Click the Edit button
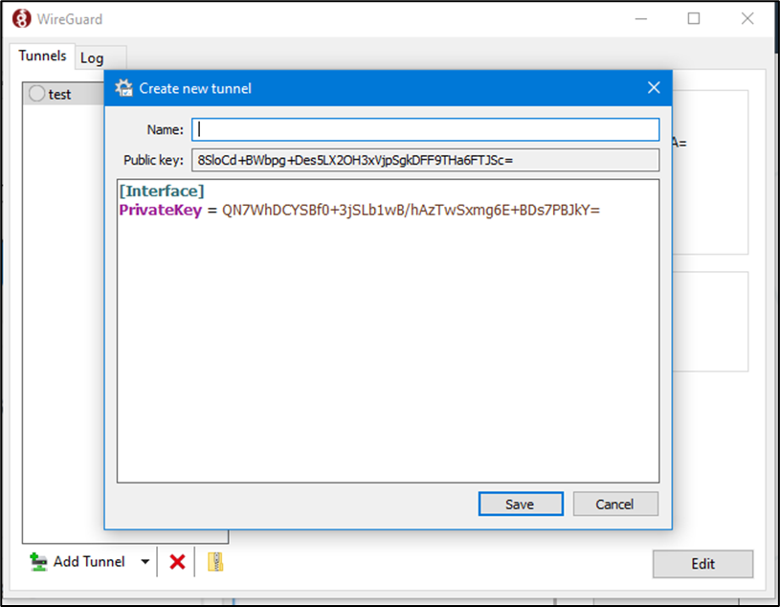Viewport: 780px width, 607px height. (702, 564)
